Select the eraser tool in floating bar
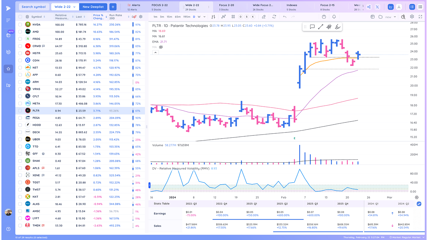The height and width of the screenshot is (240, 428). [x=337, y=27]
